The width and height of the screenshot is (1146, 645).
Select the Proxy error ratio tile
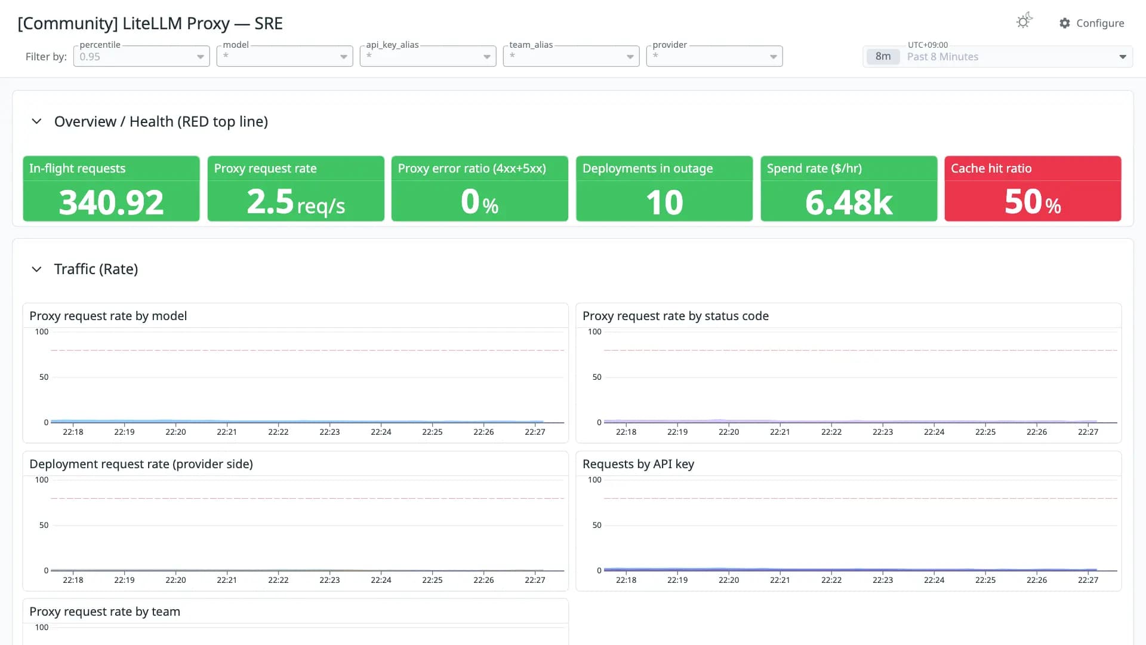[x=480, y=189]
